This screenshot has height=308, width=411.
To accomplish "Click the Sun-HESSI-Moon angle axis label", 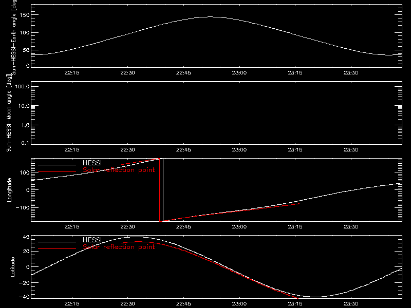I will (9, 113).
